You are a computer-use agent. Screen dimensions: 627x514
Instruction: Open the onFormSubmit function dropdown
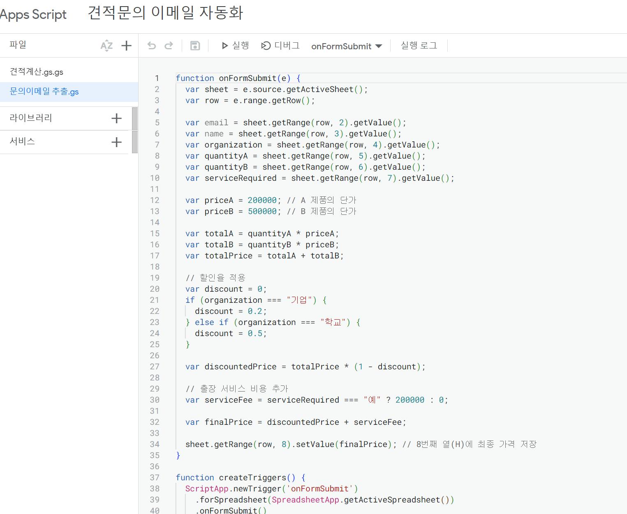tap(347, 46)
